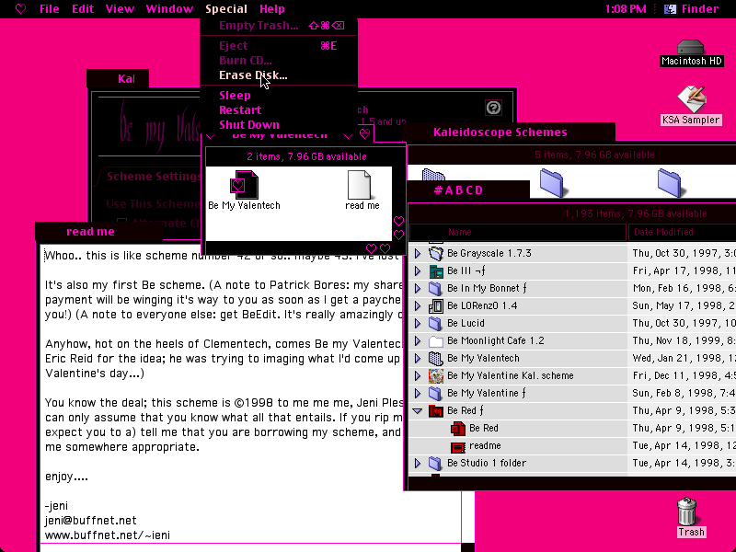
Task: Click the red Be Red scheme file icon
Action: point(458,429)
